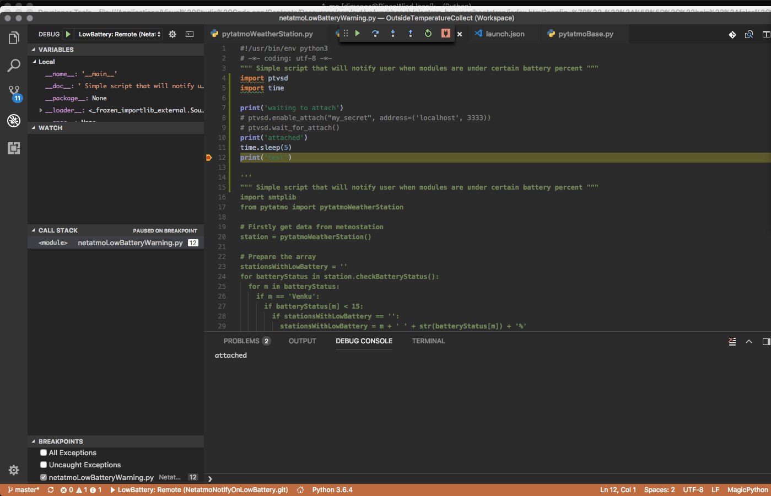771x496 pixels.
Task: Select Step Over in the debug toolbar
Action: (x=375, y=33)
